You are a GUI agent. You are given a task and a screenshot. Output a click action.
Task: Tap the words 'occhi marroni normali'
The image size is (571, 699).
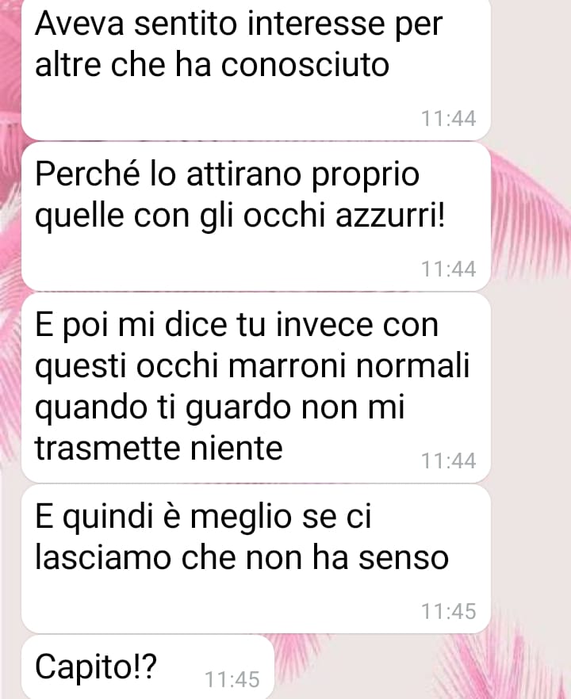303,365
